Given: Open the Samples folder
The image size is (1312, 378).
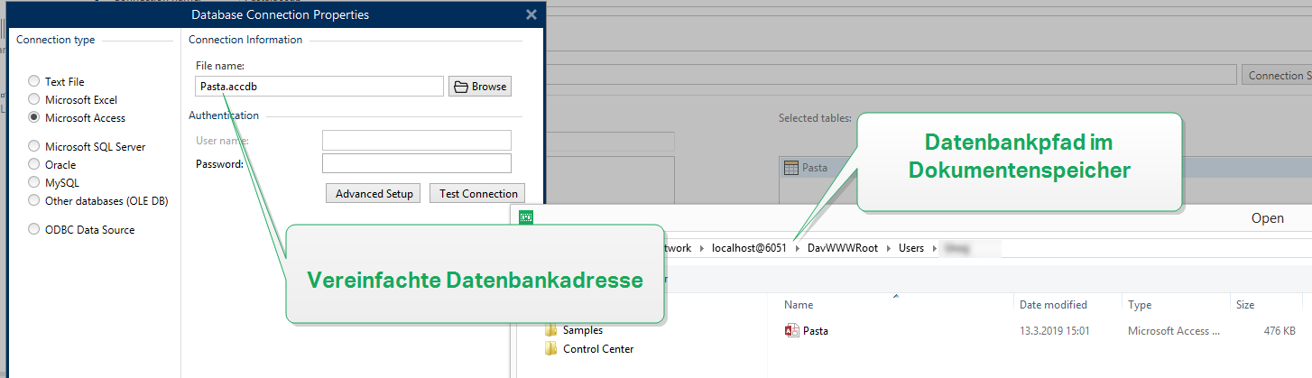Looking at the screenshot, I should click(x=583, y=330).
